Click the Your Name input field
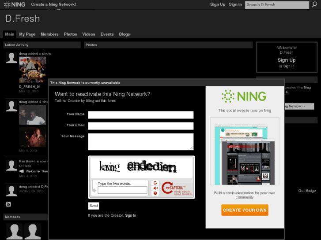 click(x=141, y=115)
